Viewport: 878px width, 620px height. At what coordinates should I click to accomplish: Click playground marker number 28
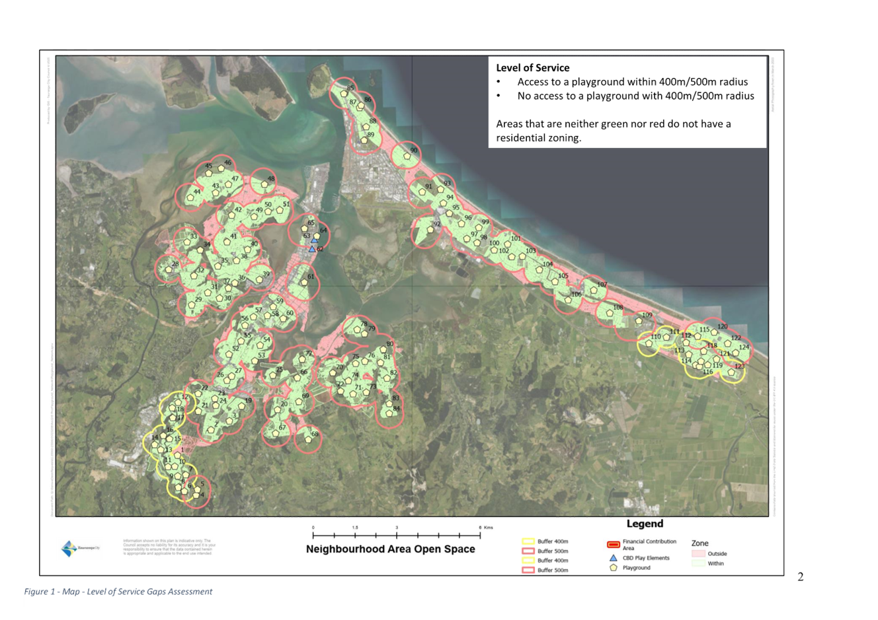coord(167,269)
